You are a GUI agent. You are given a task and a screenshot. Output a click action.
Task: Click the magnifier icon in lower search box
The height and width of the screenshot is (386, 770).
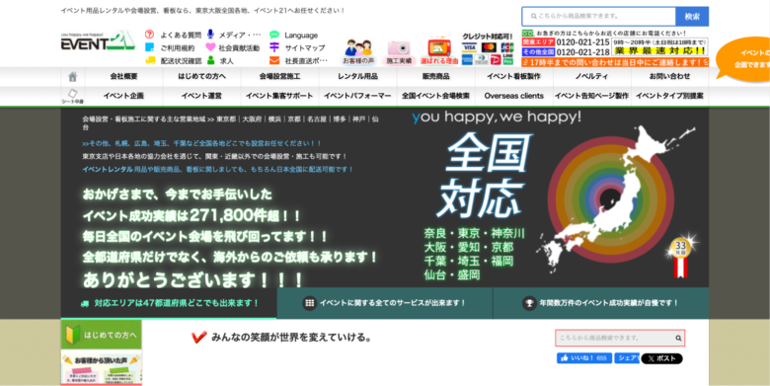click(678, 338)
